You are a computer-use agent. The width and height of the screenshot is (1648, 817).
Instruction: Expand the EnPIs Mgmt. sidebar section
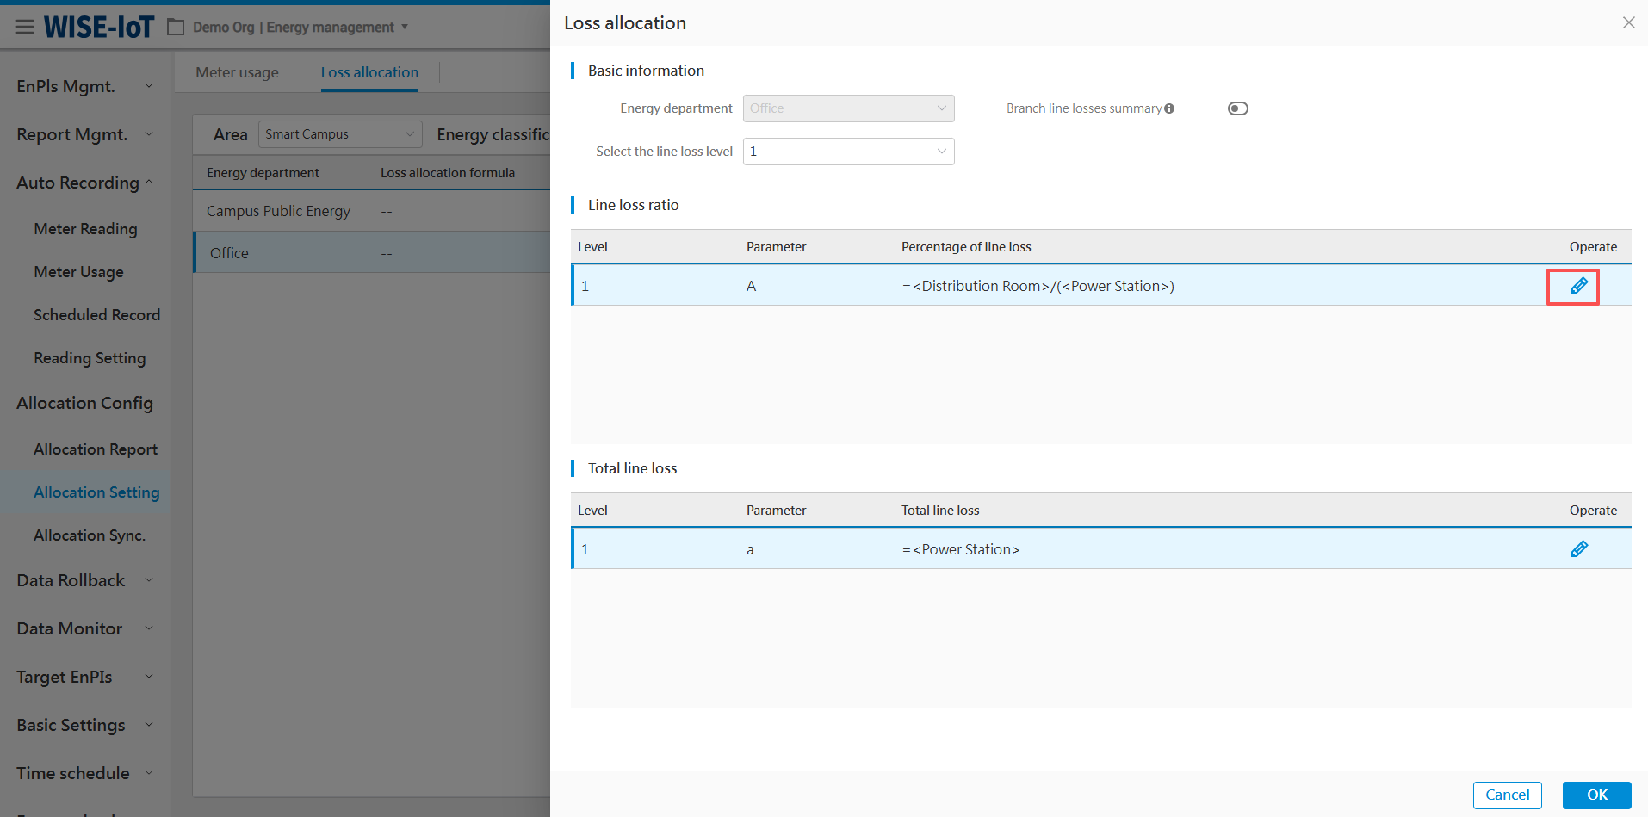84,86
